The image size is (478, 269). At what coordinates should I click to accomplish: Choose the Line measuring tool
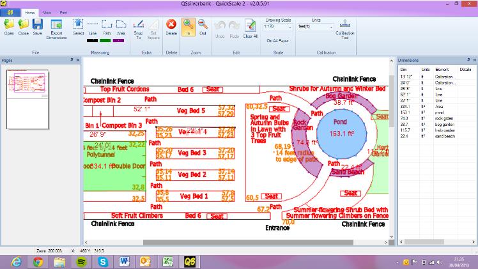pos(93,27)
